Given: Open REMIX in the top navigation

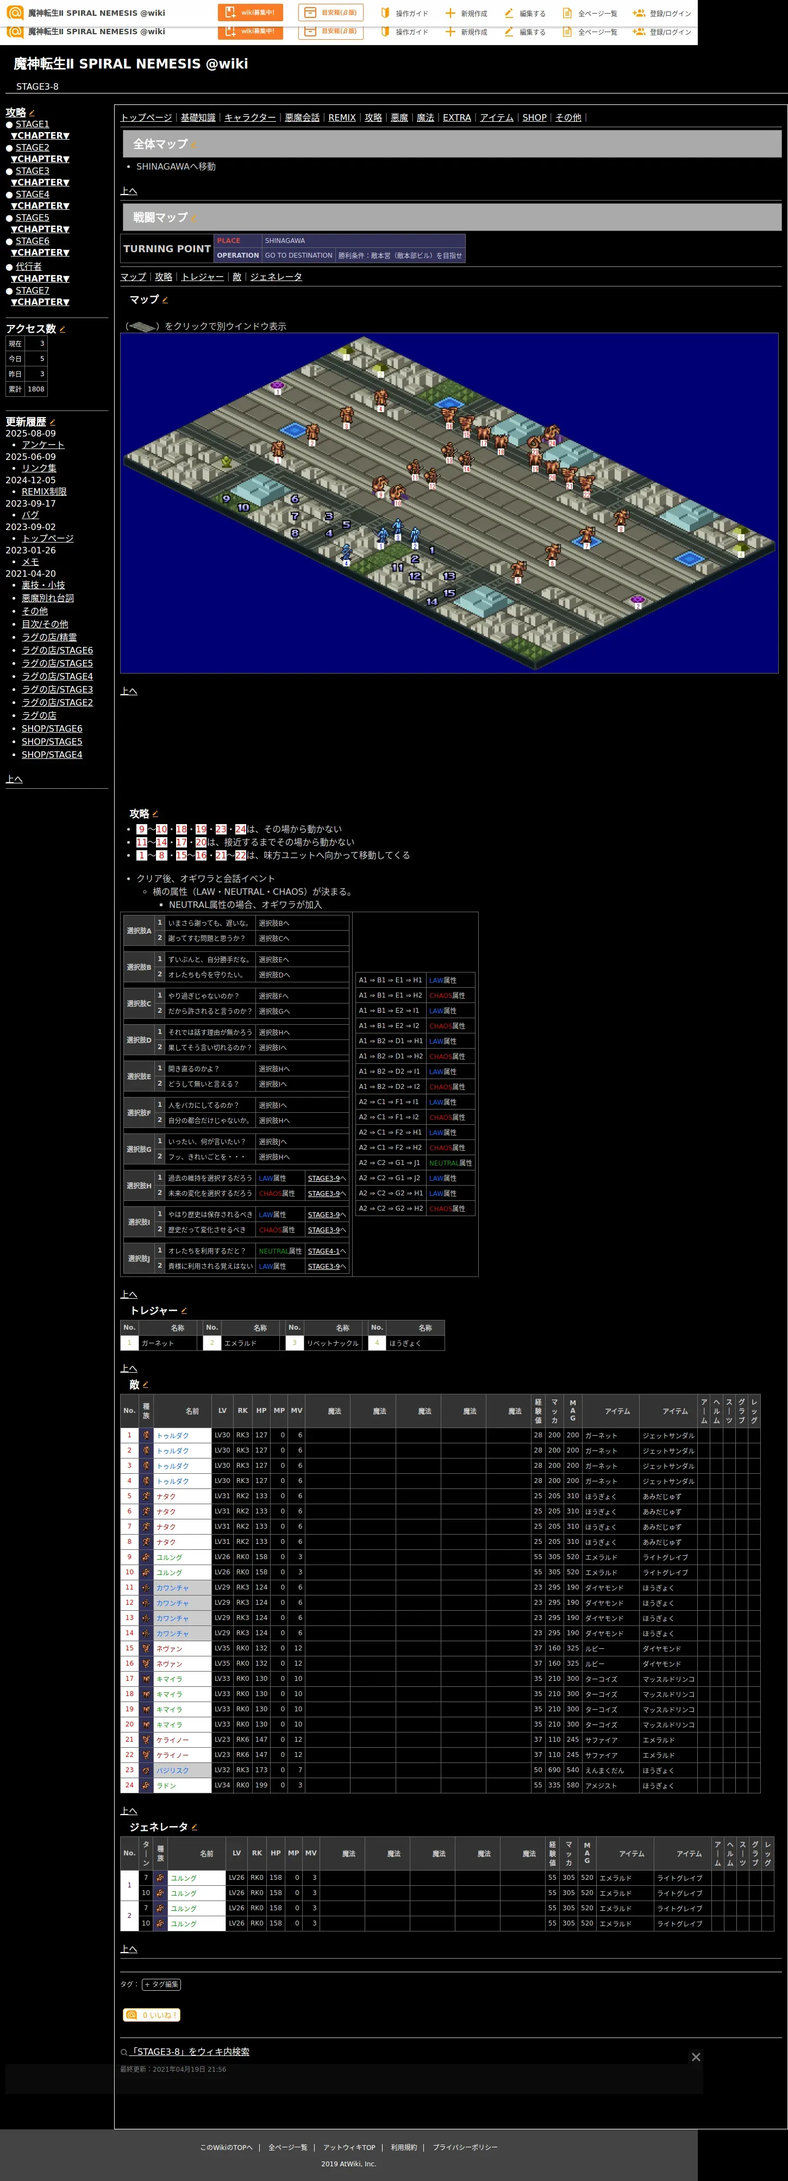Looking at the screenshot, I should pos(342,117).
